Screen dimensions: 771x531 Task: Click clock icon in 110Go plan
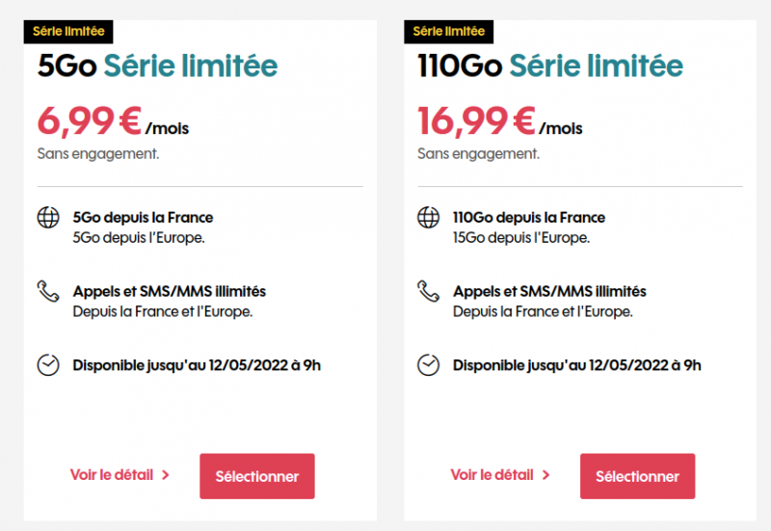pyautogui.click(x=428, y=365)
